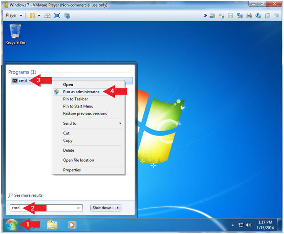Image resolution: width=284 pixels, height=234 pixels.
Task: Click the CD/DVD drive device icon
Action: [x=221, y=16]
